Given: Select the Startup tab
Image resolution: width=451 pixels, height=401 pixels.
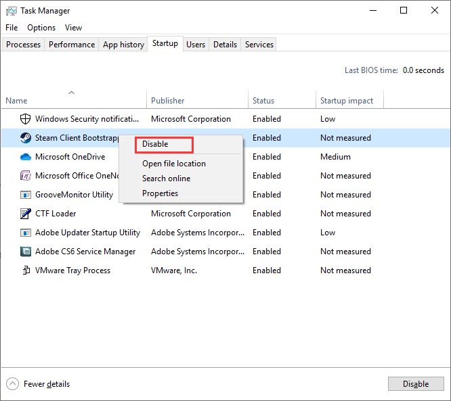Looking at the screenshot, I should (165, 43).
